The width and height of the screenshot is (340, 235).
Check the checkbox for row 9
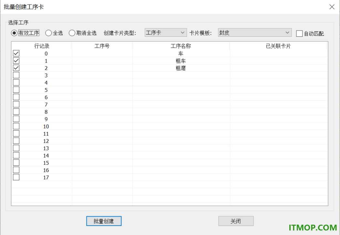(16, 119)
